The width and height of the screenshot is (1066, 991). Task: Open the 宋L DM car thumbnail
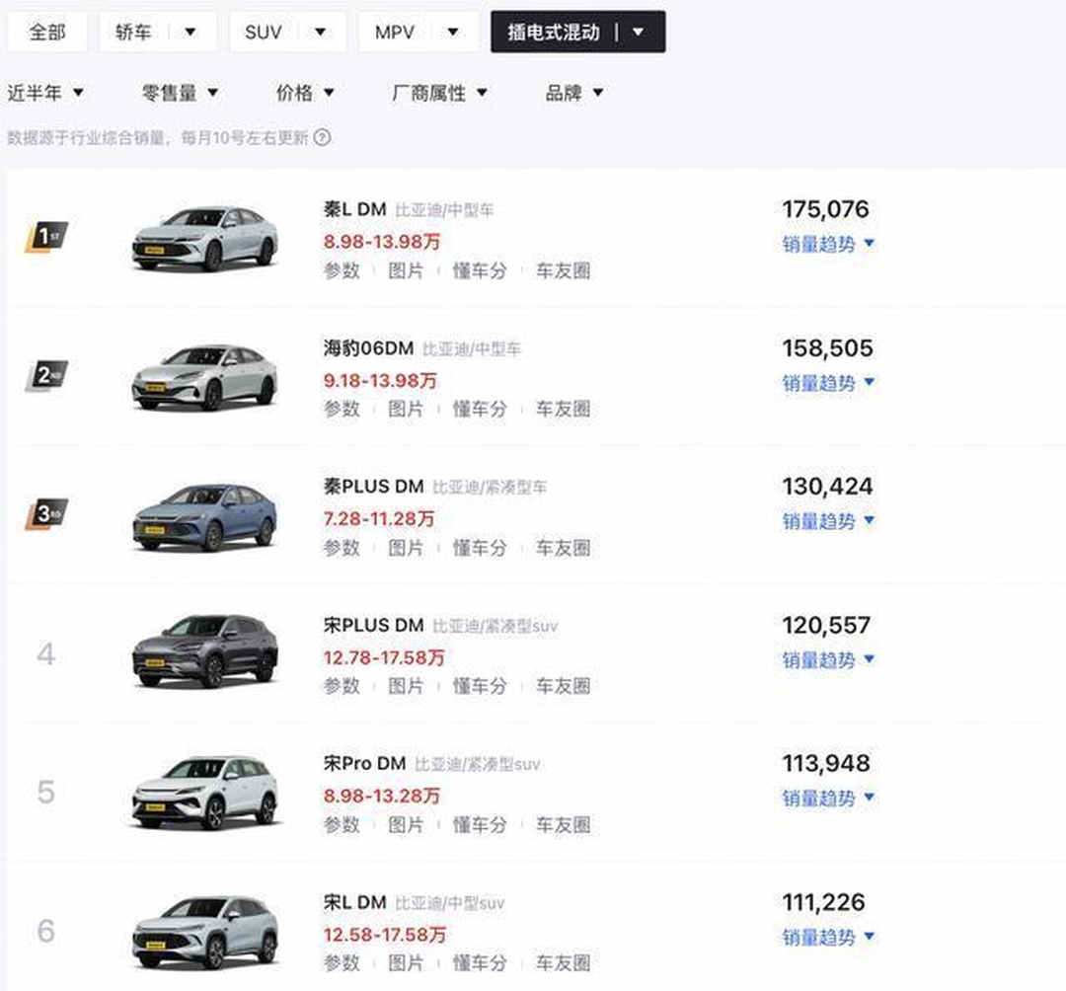pos(204,932)
